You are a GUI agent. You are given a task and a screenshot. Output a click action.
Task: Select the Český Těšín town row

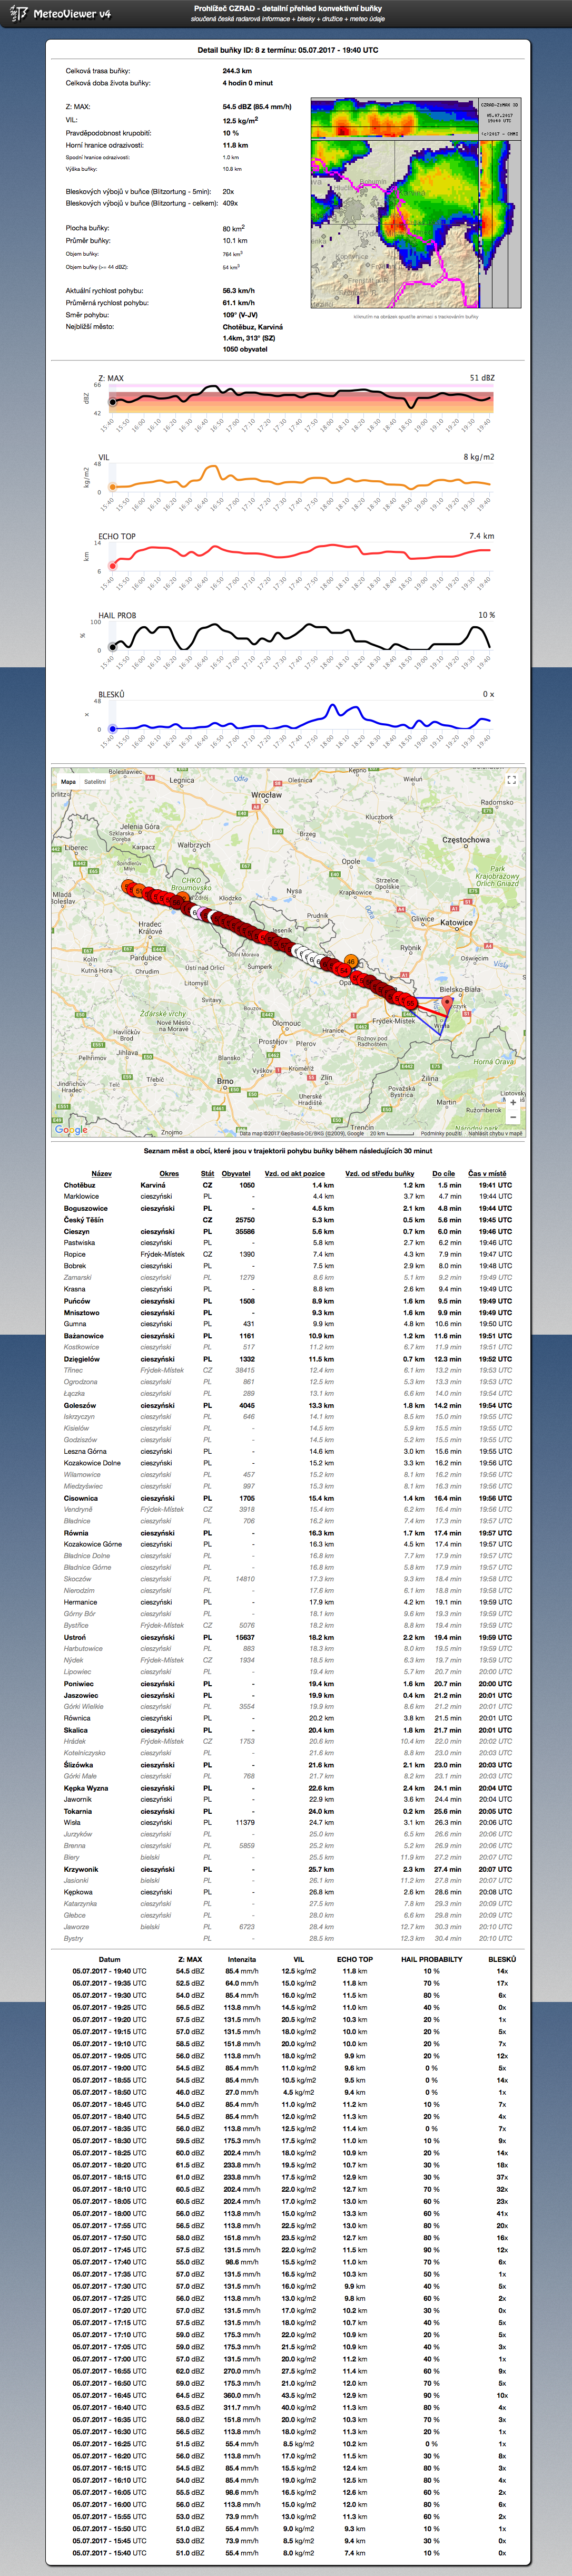pos(287,1220)
